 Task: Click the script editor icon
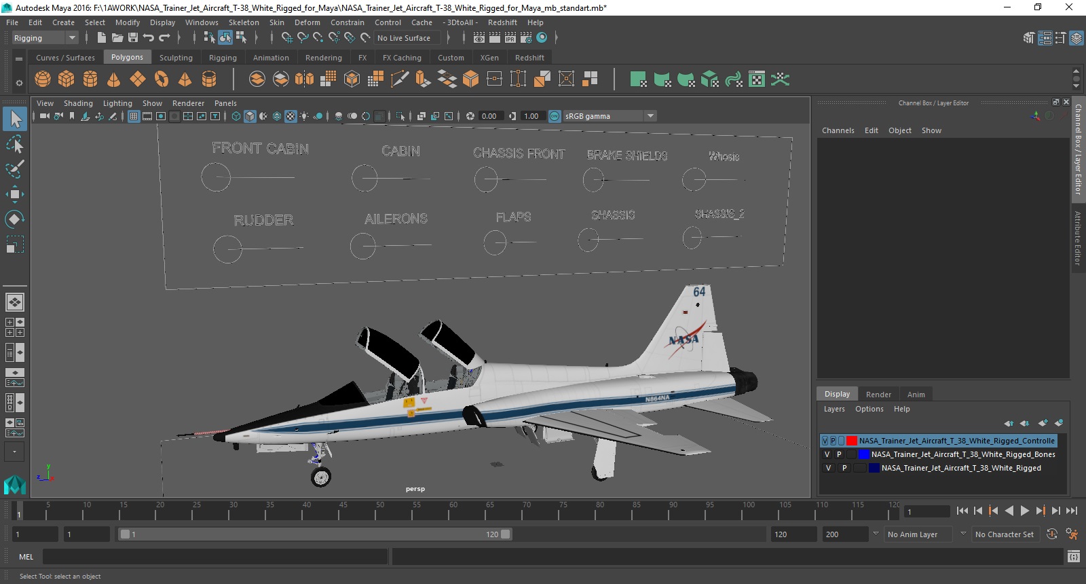[x=1073, y=557]
